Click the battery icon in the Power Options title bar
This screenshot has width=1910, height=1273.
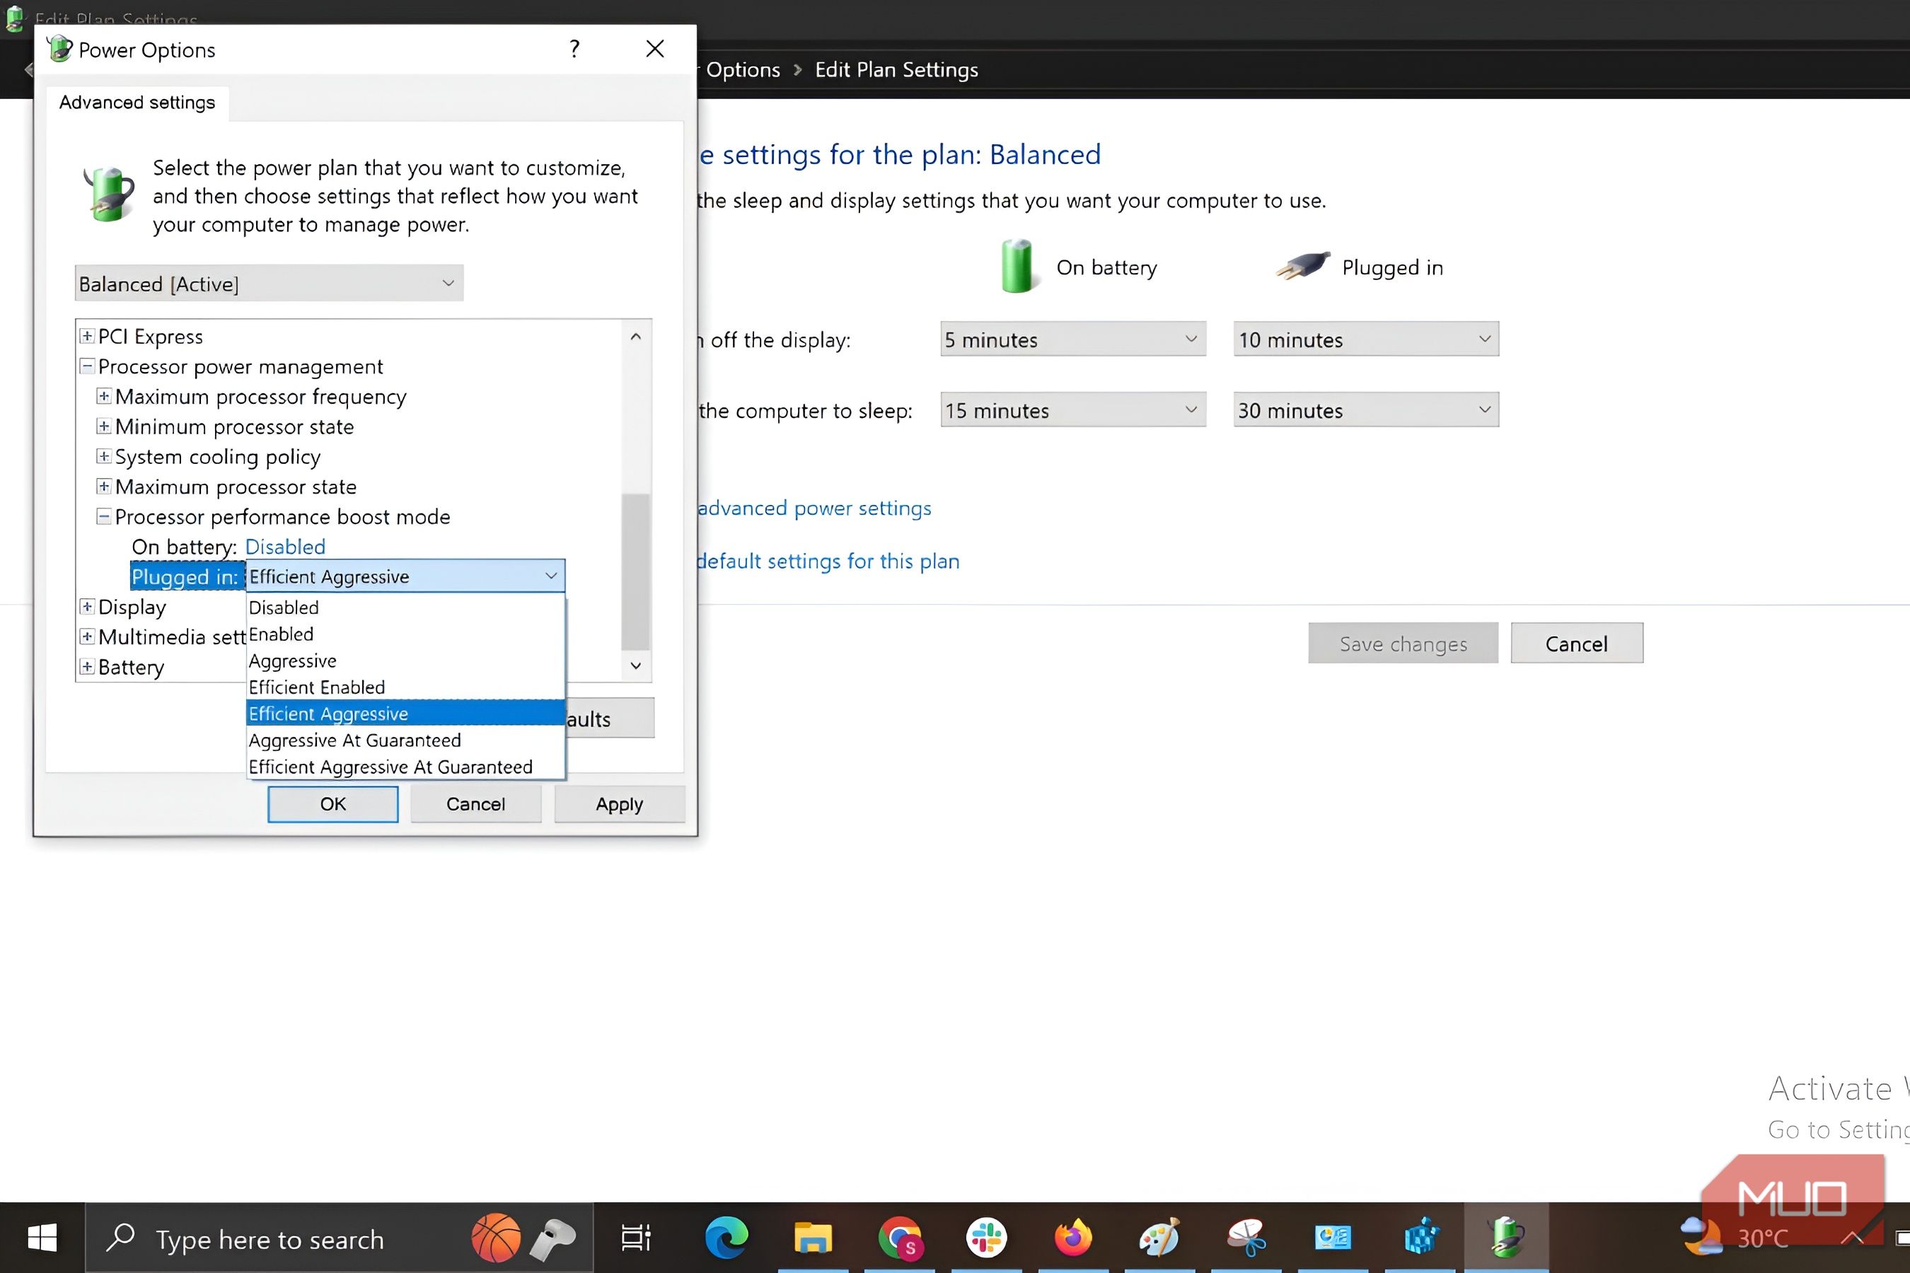[x=59, y=49]
